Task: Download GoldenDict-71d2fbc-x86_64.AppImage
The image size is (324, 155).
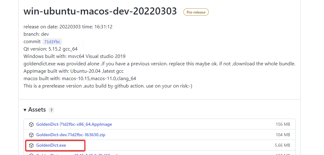Action: (x=74, y=124)
